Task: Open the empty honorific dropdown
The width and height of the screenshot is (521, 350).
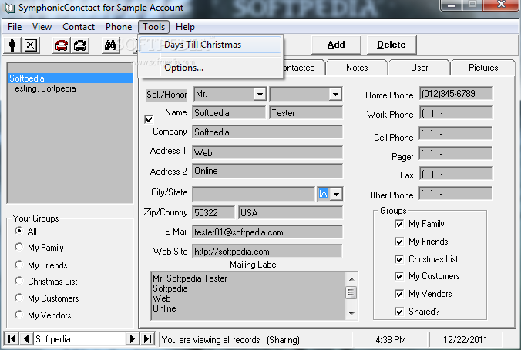Action: 335,95
